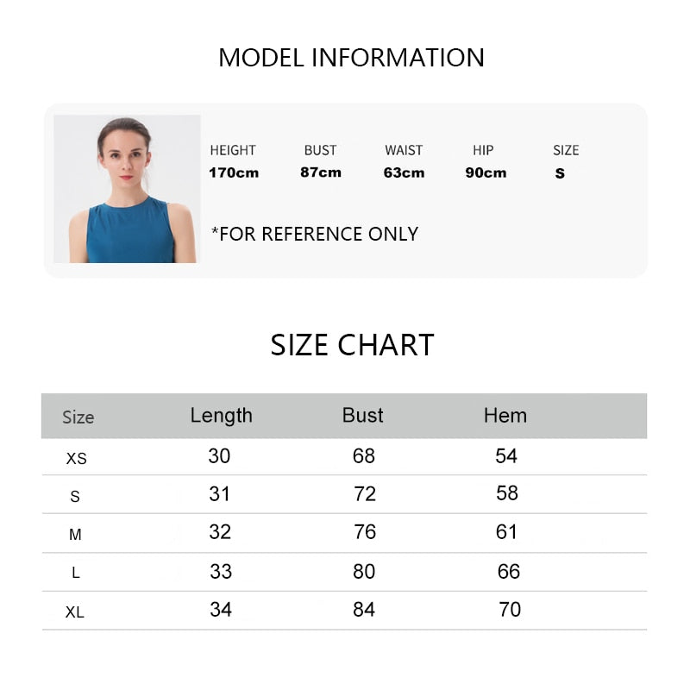
Task: Click the model waist value 63cm
Action: point(404,172)
